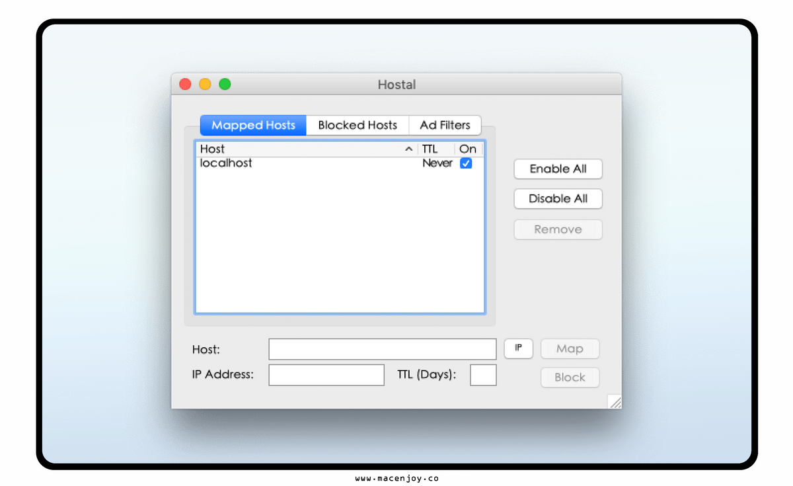This screenshot has height=486, width=793.
Task: Open the Blocked Hosts tab
Action: pos(358,125)
